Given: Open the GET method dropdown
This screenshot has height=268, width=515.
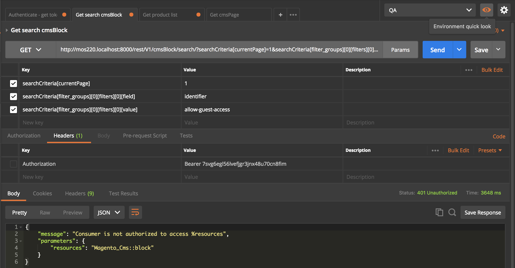Looking at the screenshot, I should pyautogui.click(x=31, y=50).
